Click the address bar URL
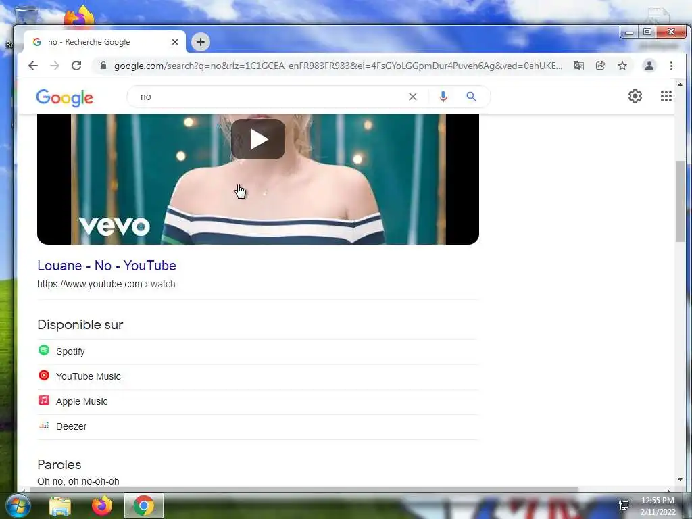The image size is (692, 519). (338, 66)
